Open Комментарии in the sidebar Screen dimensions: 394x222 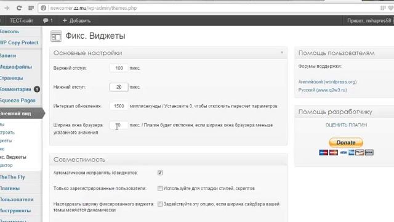coord(15,89)
